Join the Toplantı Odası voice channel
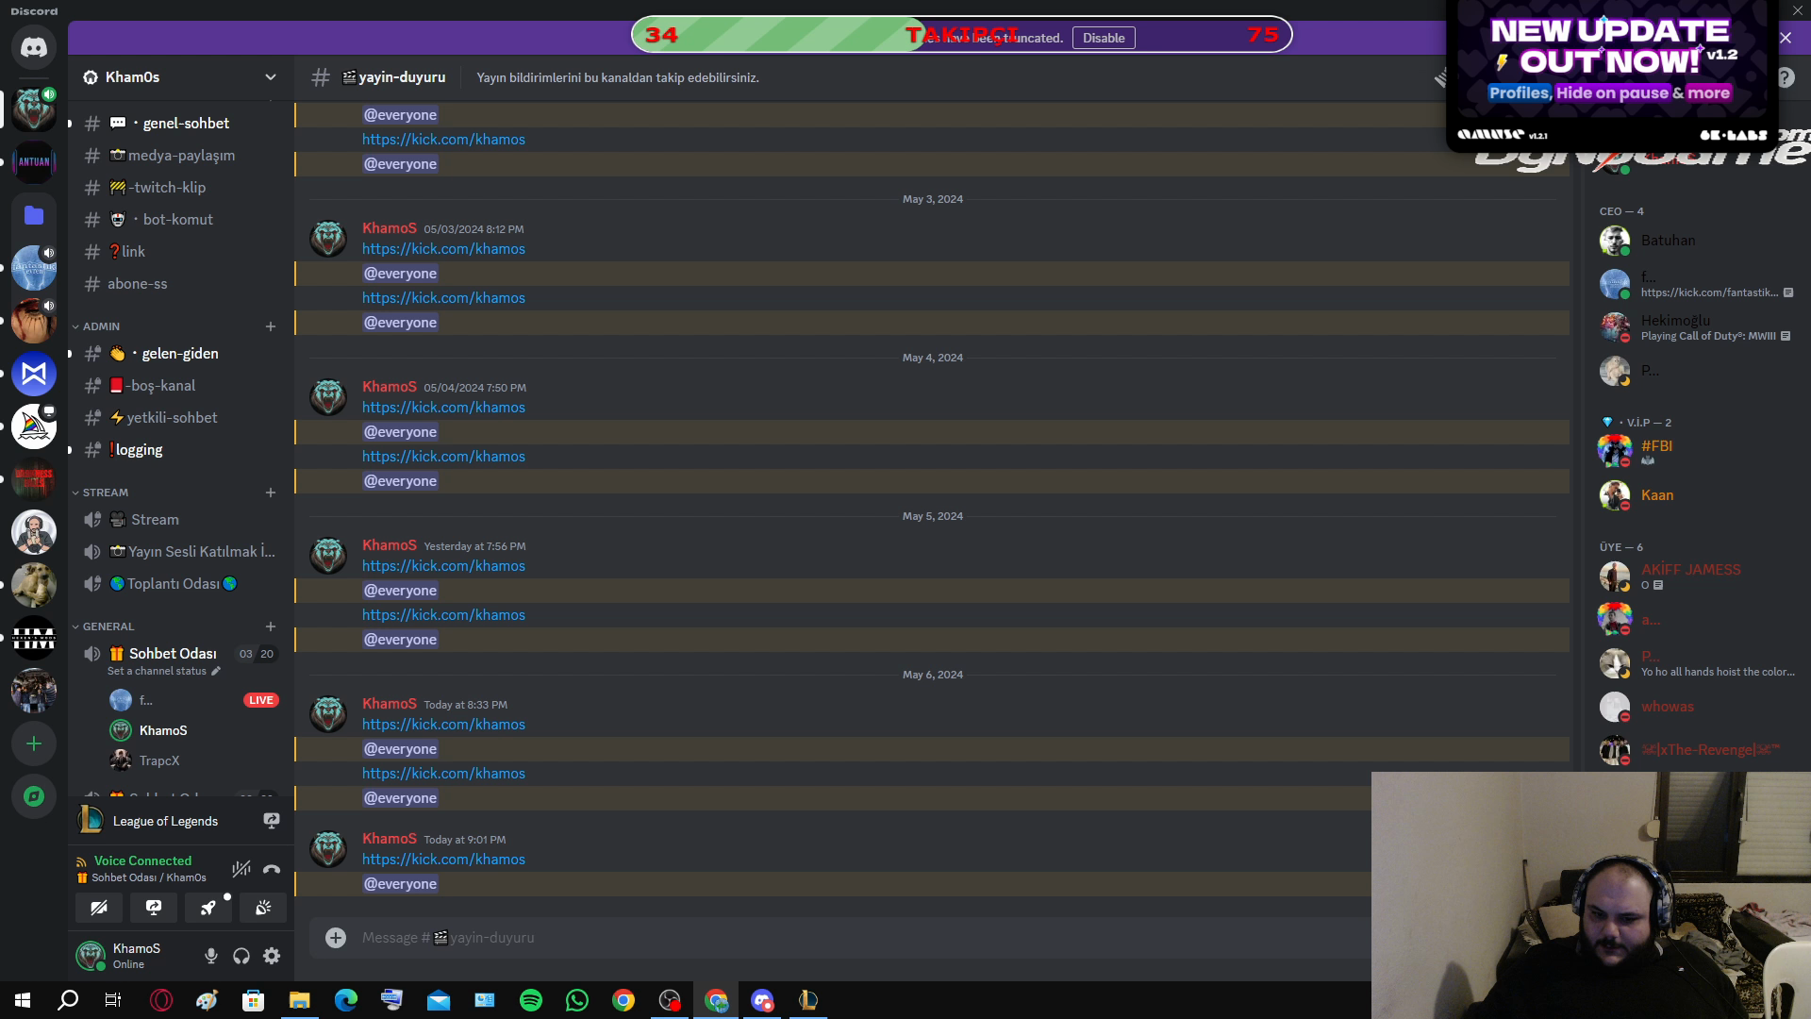 [x=181, y=583]
